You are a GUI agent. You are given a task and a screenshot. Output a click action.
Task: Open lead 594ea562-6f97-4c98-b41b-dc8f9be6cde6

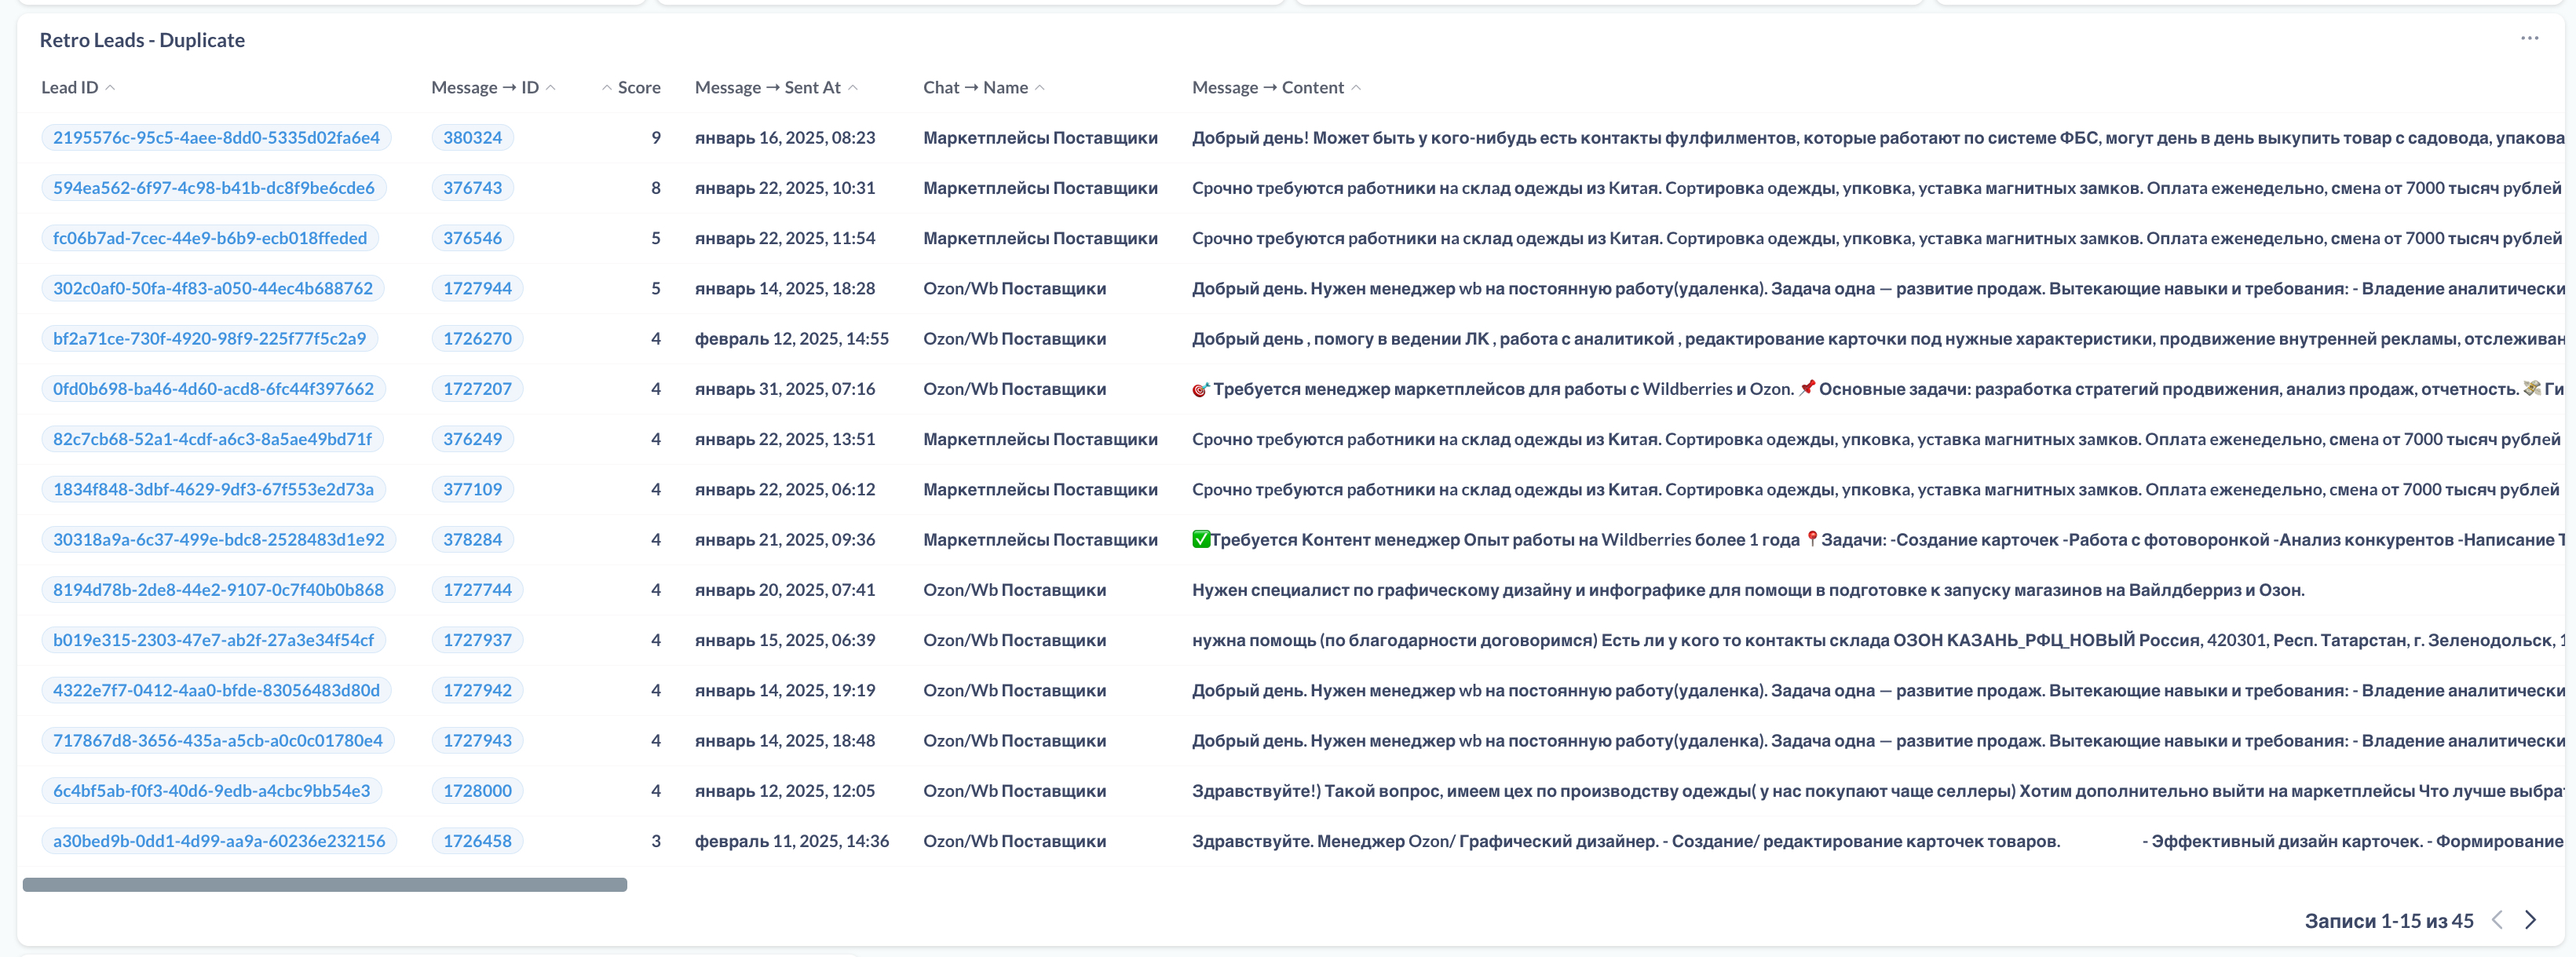[x=213, y=187]
